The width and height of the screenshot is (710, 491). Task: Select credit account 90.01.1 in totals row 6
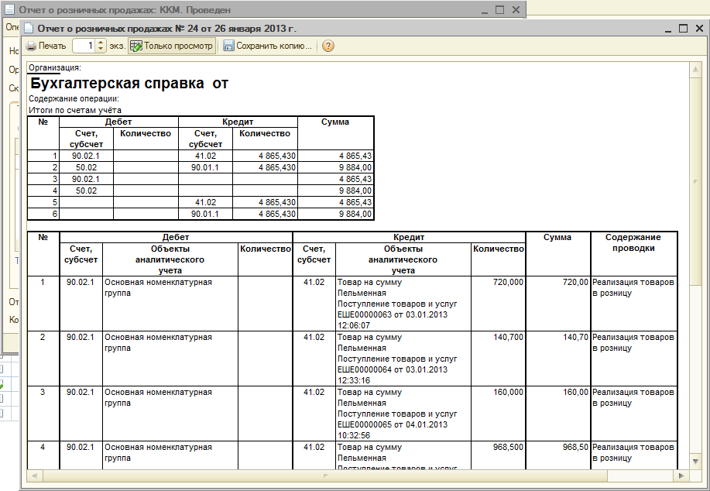[x=206, y=214]
